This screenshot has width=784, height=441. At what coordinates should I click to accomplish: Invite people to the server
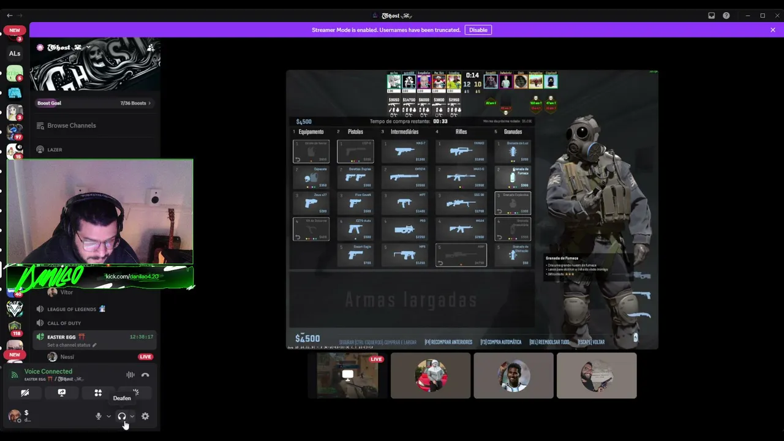pyautogui.click(x=151, y=48)
